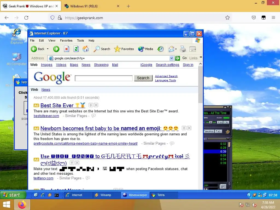Click up-arrow icon beside Best Site Ever
The image size is (280, 210).
[91, 105]
